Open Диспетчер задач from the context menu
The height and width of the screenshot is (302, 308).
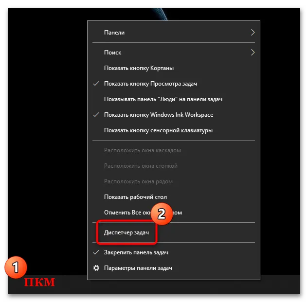coord(127,232)
